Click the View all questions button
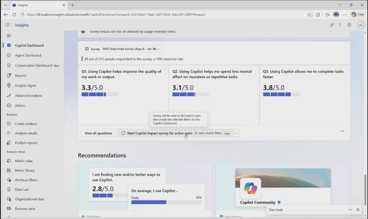Screen dimensions: 368x219 point(98,133)
